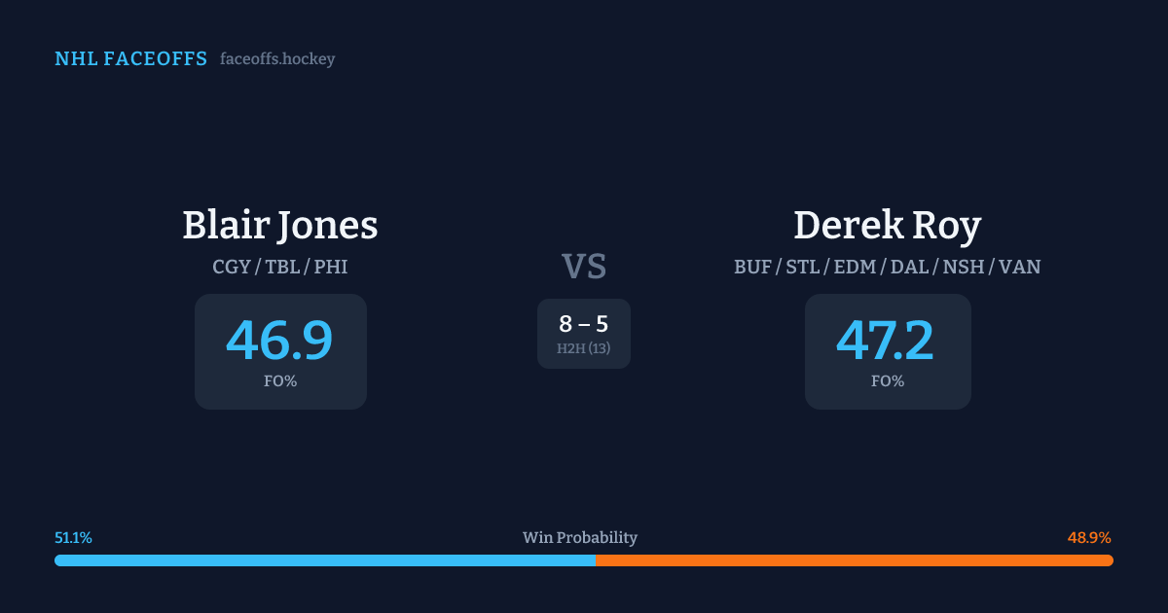Click the blue segment of the probability bar
The height and width of the screenshot is (613, 1168).
point(324,560)
